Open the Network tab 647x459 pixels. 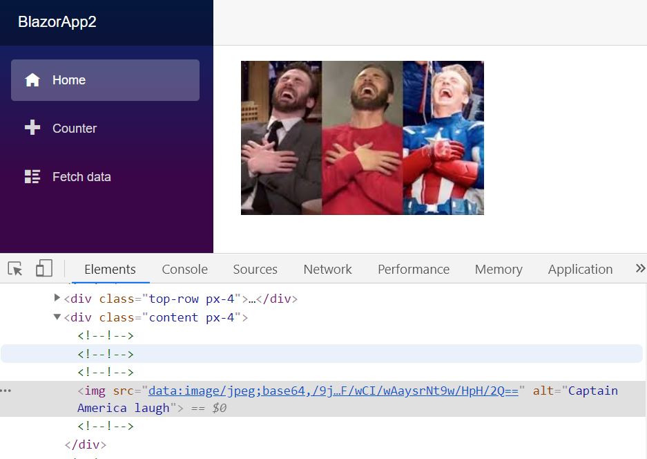(x=327, y=270)
